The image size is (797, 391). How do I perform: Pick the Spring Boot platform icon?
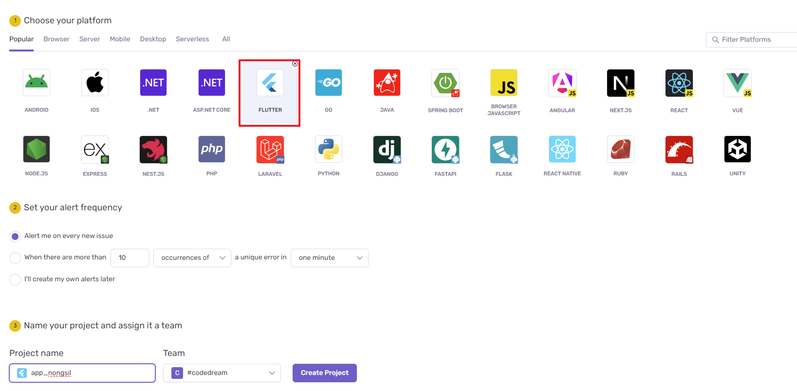click(445, 83)
